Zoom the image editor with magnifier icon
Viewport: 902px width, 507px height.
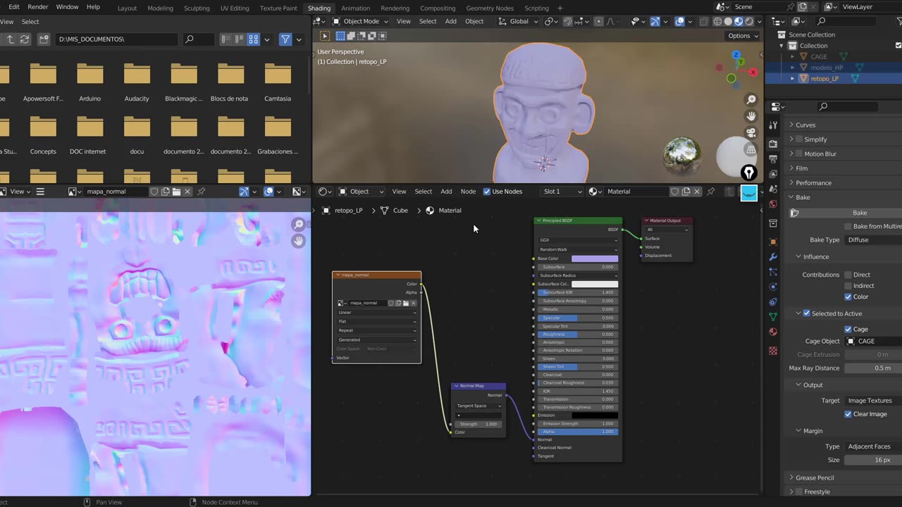click(x=299, y=225)
